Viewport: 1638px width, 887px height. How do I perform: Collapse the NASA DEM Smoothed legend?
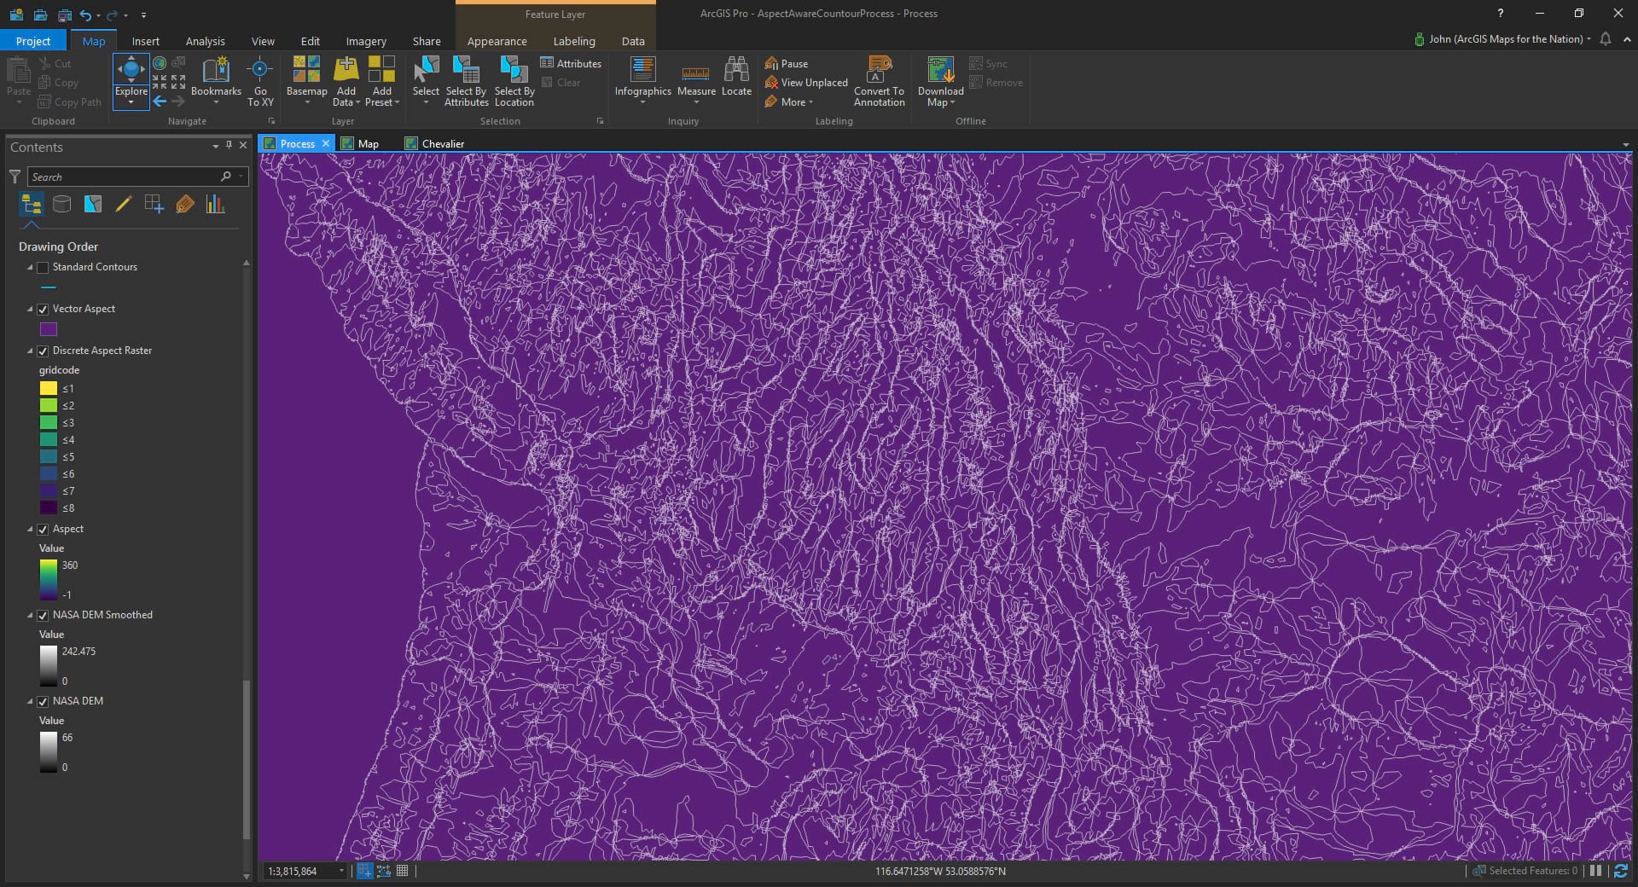pos(30,616)
